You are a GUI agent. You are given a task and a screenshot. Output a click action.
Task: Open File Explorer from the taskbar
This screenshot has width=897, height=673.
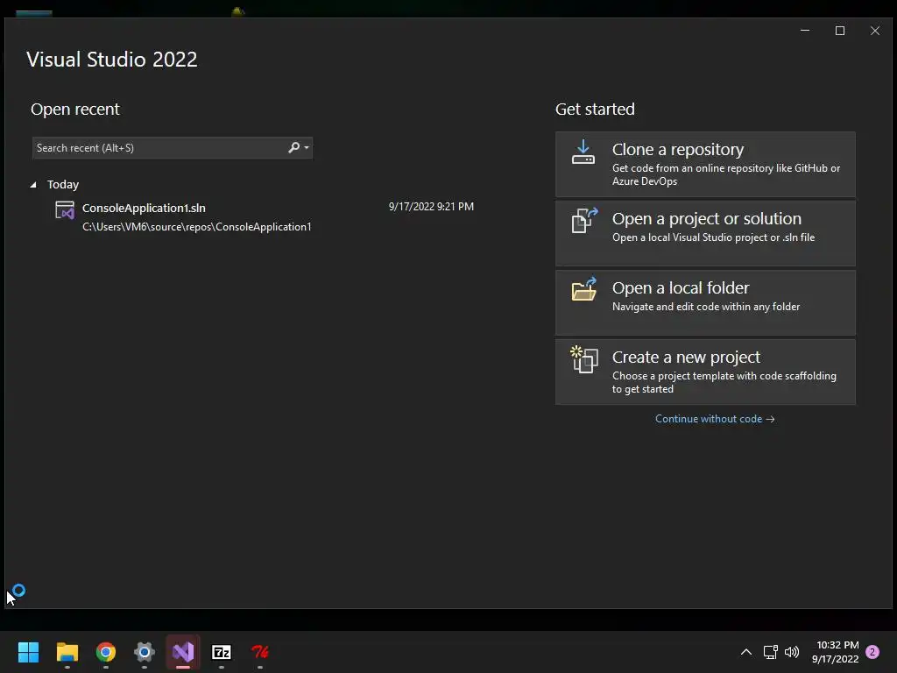[67, 652]
